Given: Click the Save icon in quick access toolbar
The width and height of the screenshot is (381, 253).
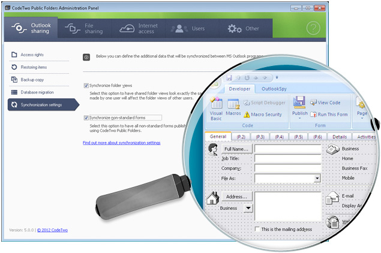Looking at the screenshot, I should pyautogui.click(x=229, y=78).
